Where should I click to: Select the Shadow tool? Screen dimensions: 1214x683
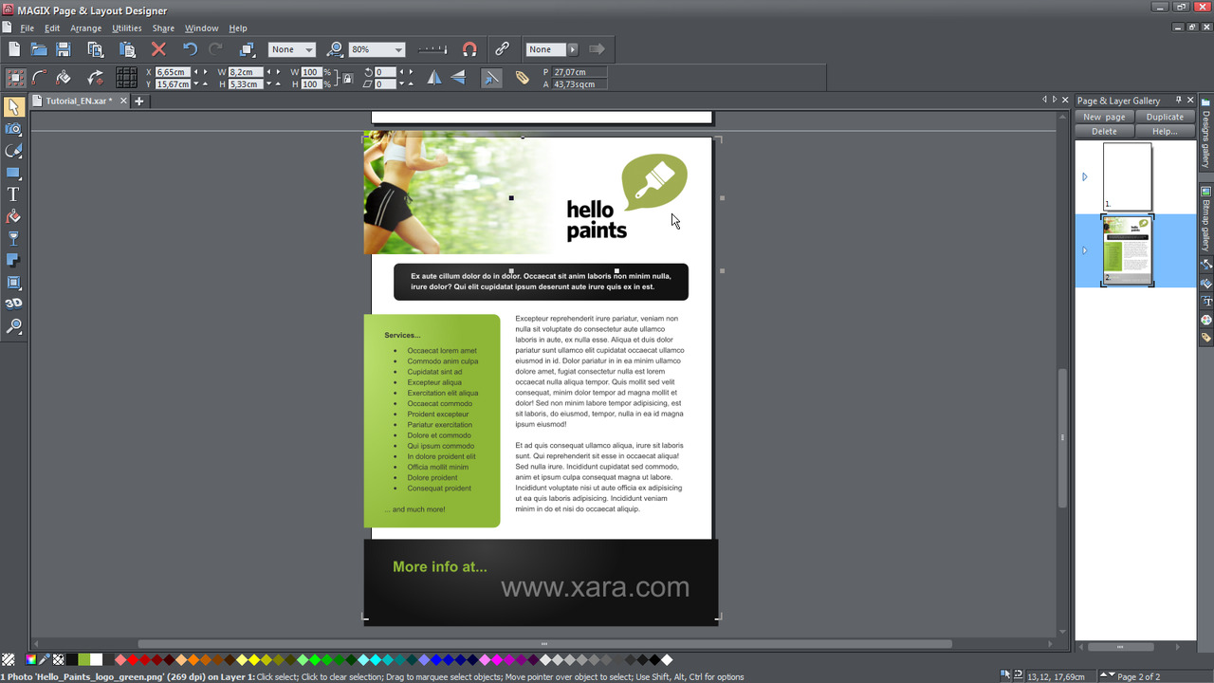click(x=13, y=260)
